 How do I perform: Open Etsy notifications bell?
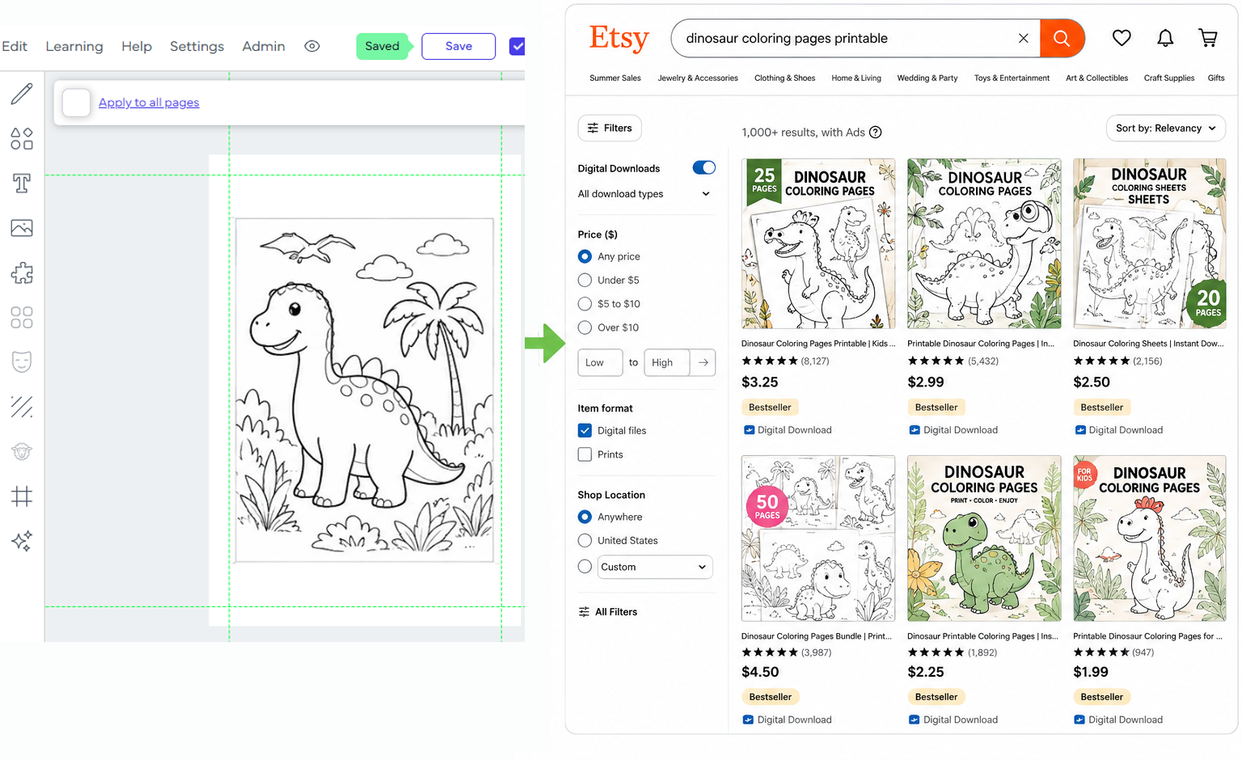click(1165, 38)
